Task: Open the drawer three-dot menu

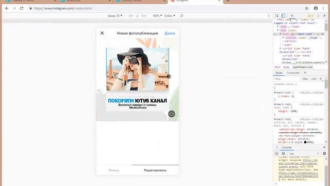Action: click(277, 147)
